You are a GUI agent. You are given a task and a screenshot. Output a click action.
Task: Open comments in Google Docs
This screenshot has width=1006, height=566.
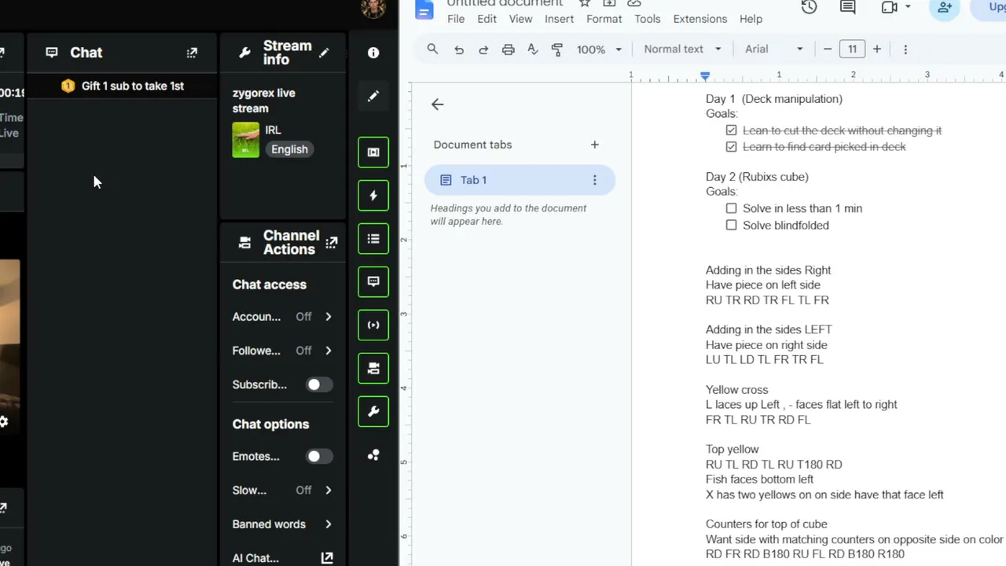(847, 7)
